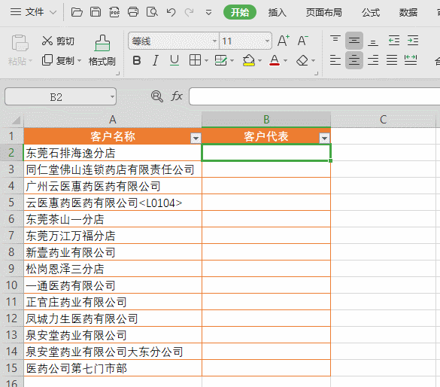Switch to the 公式 tab

coord(371,12)
